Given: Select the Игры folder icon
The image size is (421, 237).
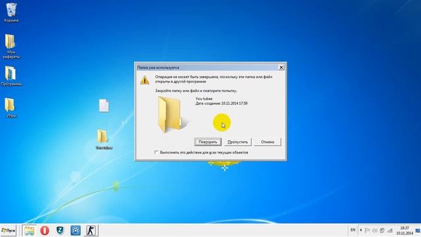Looking at the screenshot, I should click(11, 107).
